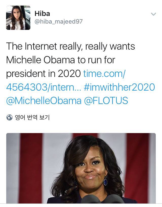
Task: Tap the display name Hiba
Action: 43,13
